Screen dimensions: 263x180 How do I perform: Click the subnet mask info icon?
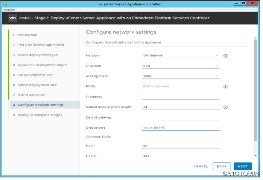point(225,107)
